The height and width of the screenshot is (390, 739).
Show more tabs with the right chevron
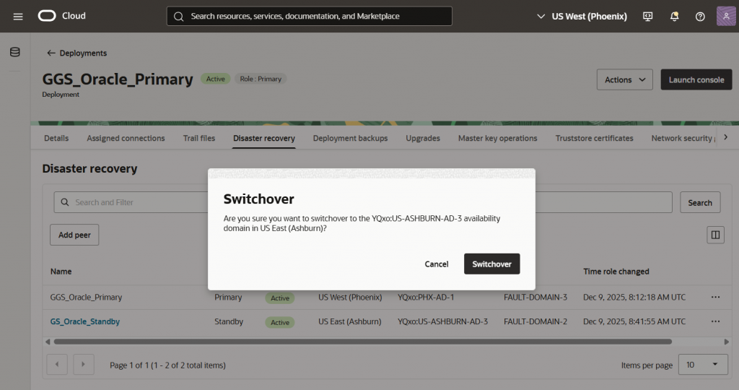[726, 137]
